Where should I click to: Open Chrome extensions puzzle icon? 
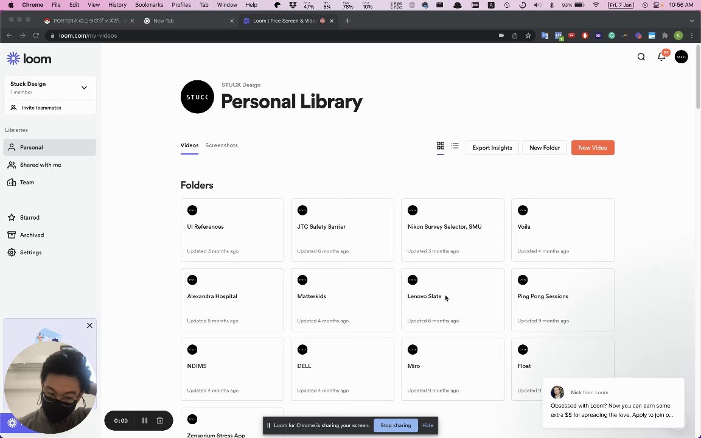[665, 35]
